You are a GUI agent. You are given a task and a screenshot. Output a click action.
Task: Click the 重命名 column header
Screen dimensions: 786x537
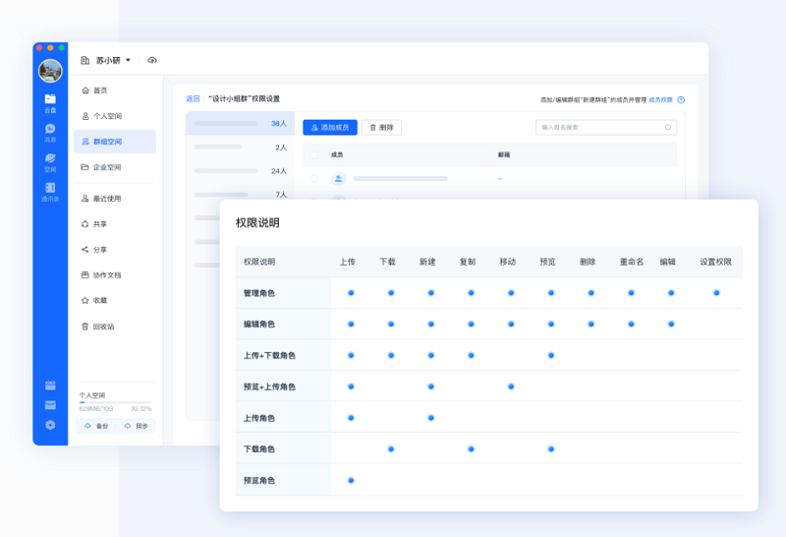tap(632, 262)
